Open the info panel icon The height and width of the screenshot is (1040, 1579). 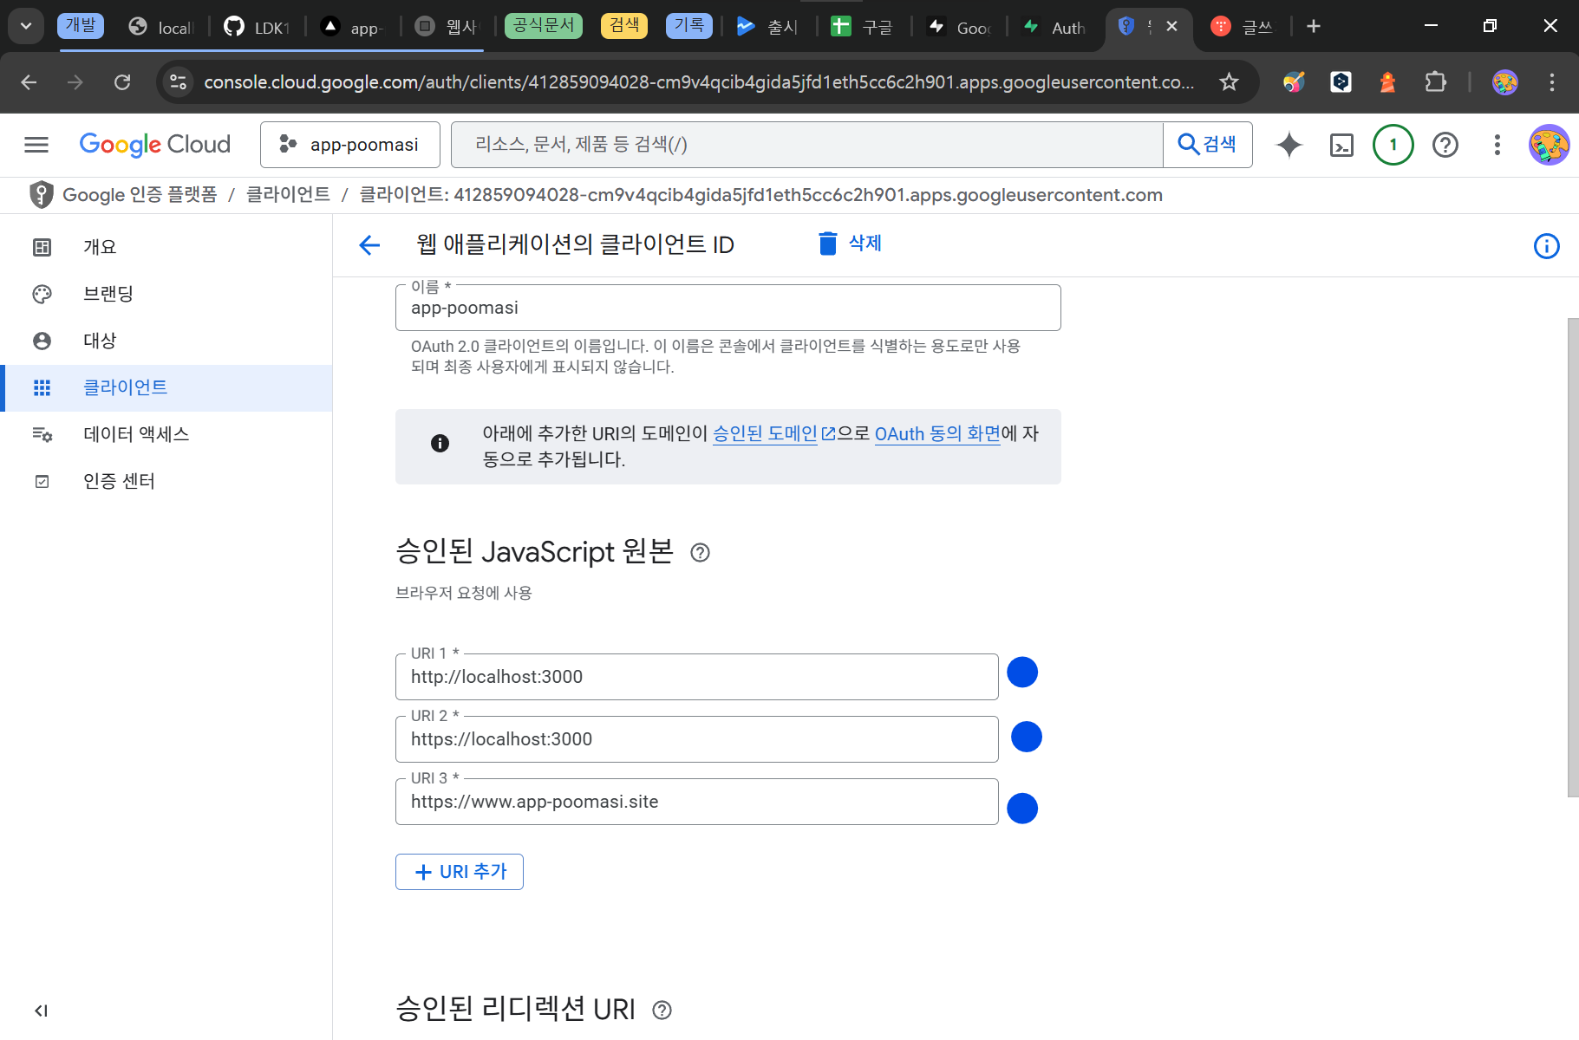(1547, 246)
